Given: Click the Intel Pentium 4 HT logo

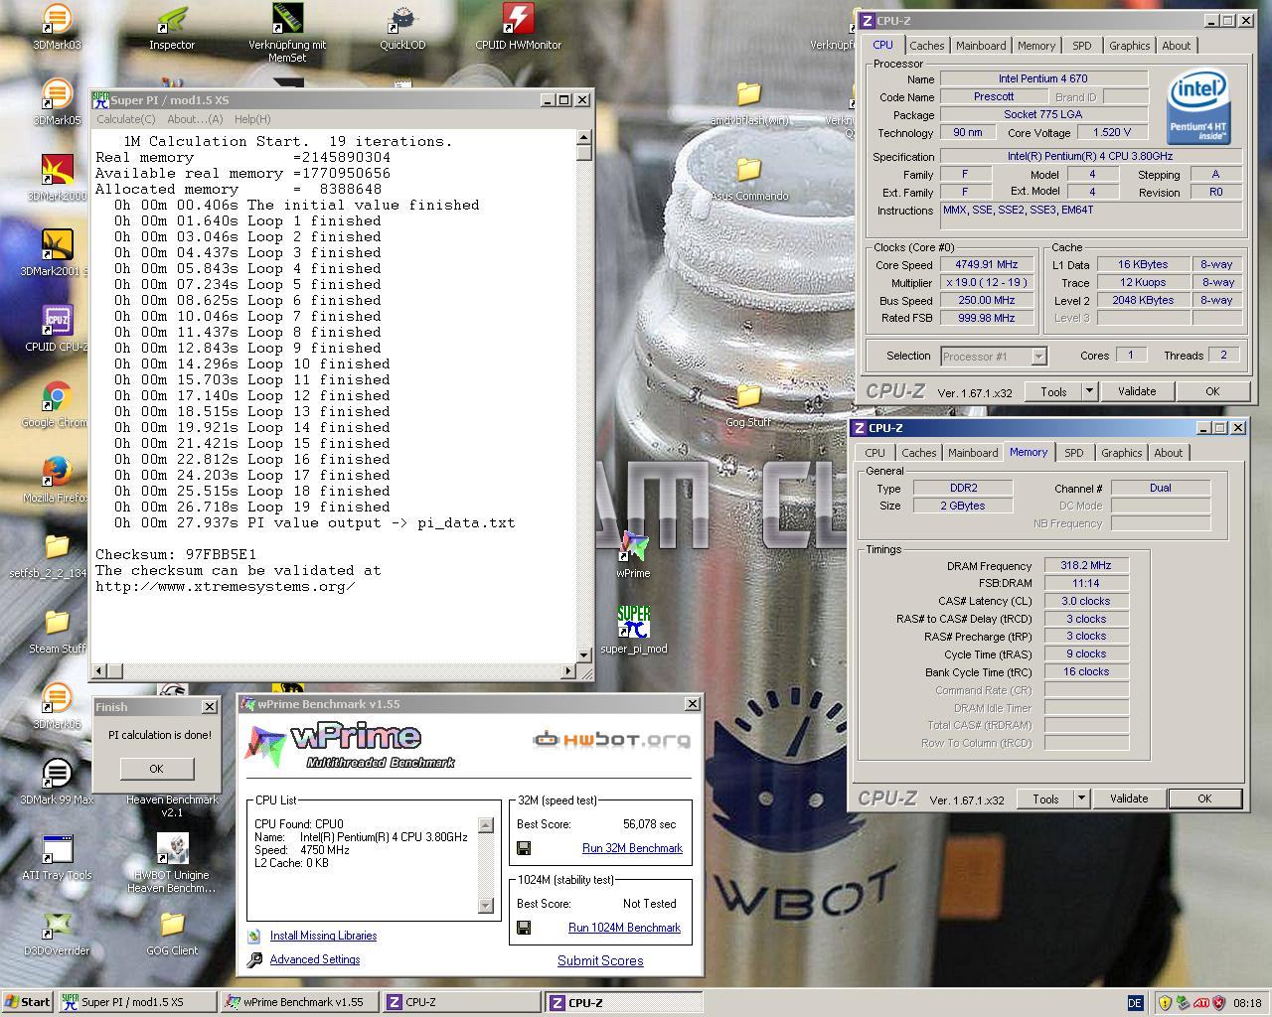Looking at the screenshot, I should [x=1199, y=107].
